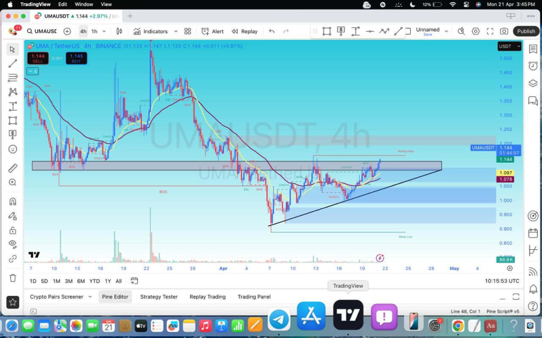
Task: Select the 1D time range
Action: coord(33,281)
